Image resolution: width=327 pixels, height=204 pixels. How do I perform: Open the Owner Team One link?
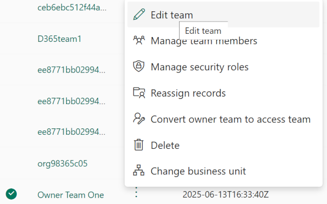pos(70,195)
